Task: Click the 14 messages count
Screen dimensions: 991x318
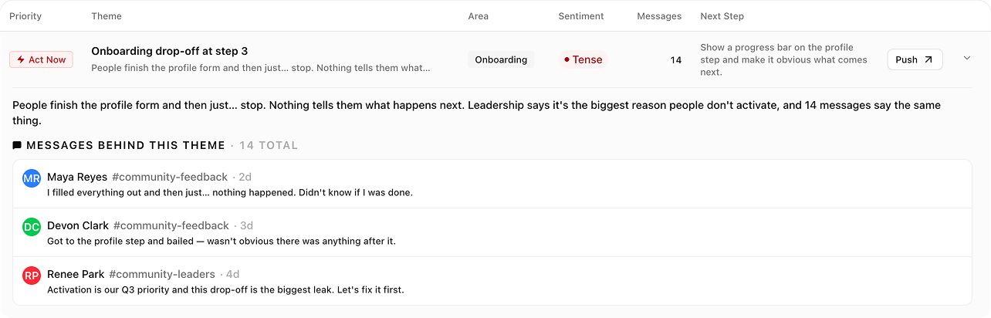Action: point(676,60)
